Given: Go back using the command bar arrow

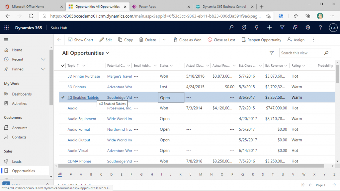Looking at the screenshot, I should pos(59,40).
